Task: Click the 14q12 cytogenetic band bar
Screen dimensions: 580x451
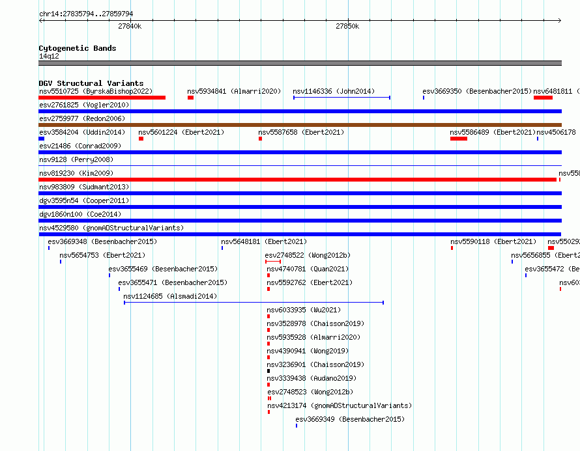Action: point(300,63)
